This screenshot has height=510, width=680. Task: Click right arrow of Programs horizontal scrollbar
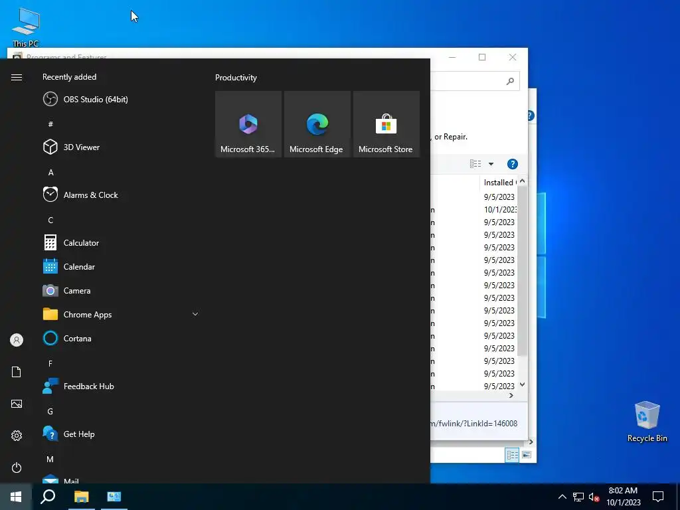pyautogui.click(x=511, y=396)
